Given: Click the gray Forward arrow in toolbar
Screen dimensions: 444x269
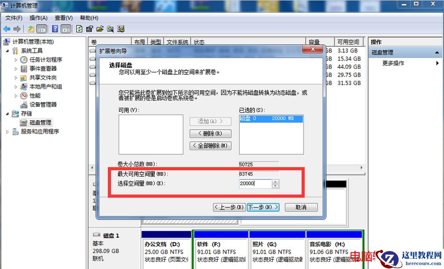Looking at the screenshot, I should tap(17, 29).
